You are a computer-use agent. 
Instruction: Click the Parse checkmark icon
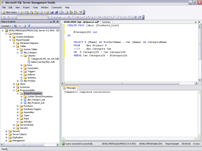65,17
